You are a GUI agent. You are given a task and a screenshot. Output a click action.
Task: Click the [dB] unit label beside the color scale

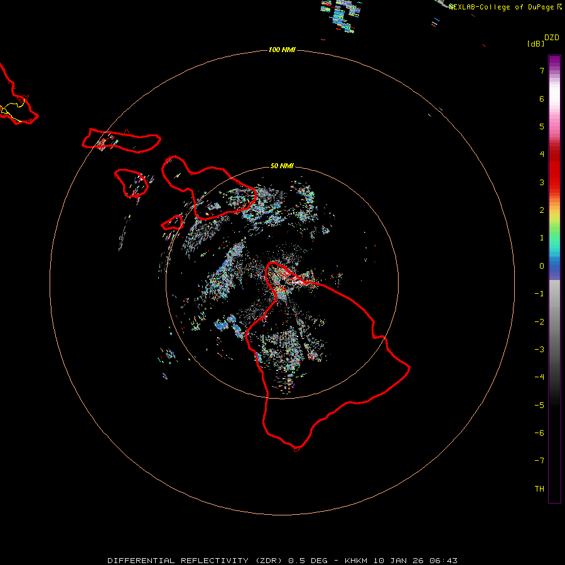point(535,43)
